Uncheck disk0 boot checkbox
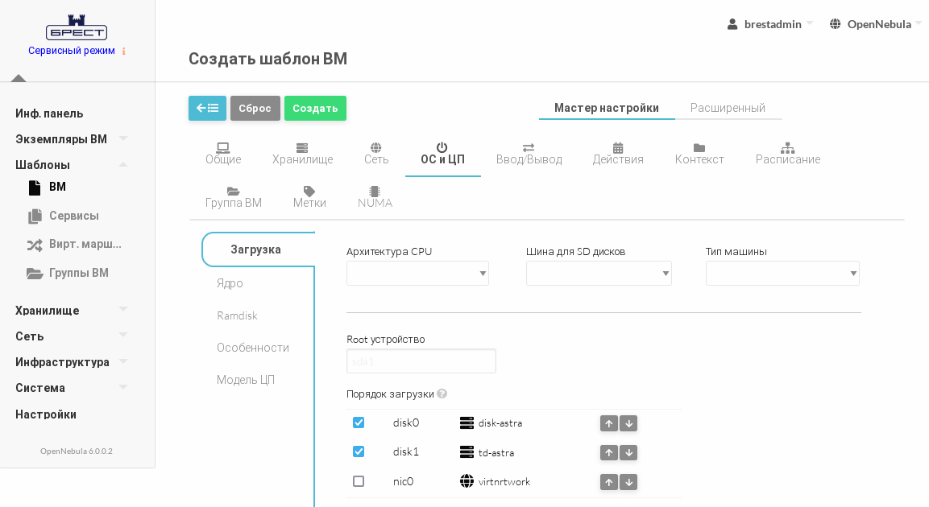The image size is (929, 507). [359, 422]
